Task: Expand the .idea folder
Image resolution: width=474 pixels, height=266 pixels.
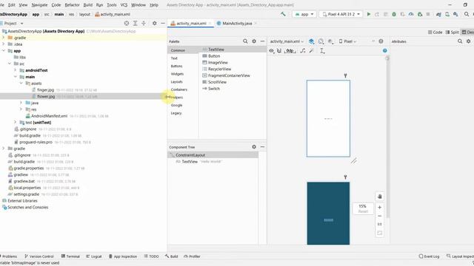Action: [x=3, y=44]
